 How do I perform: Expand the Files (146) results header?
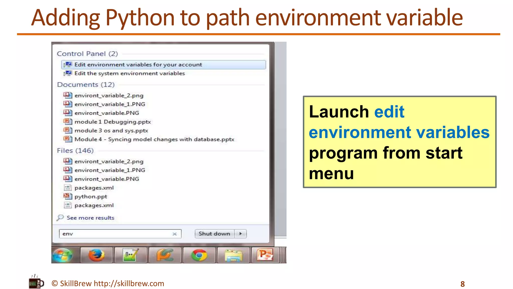point(75,151)
